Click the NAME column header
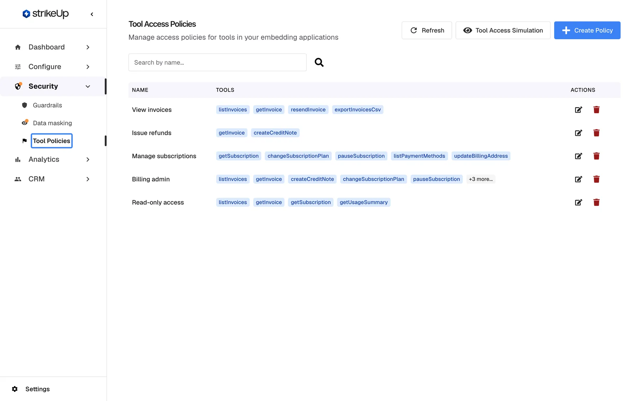642x401 pixels. coord(140,90)
